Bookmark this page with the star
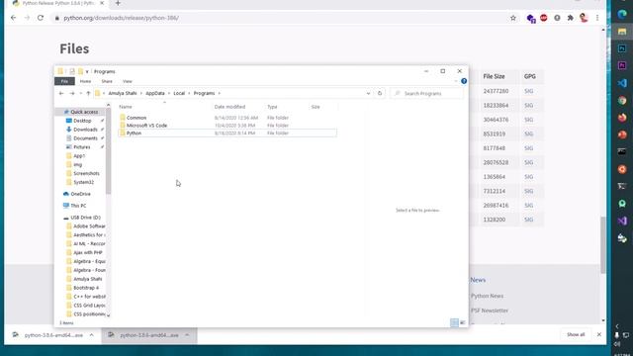Viewport: 633px width, 356px height. (x=513, y=18)
